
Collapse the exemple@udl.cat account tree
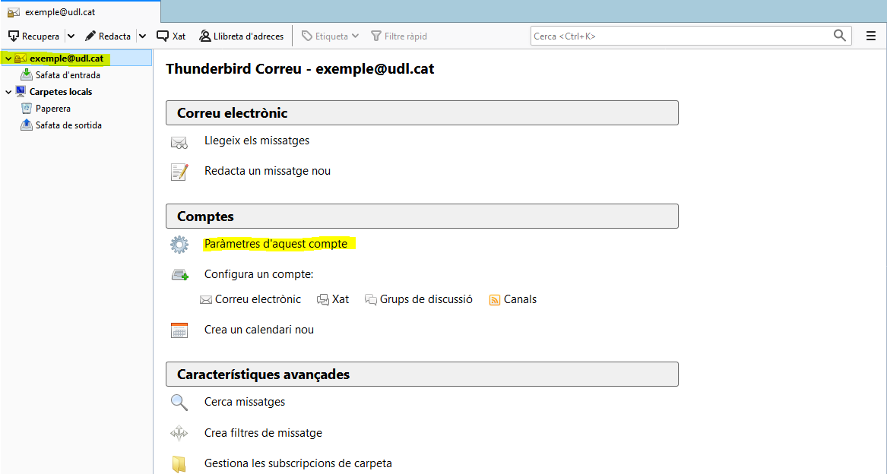click(x=8, y=58)
